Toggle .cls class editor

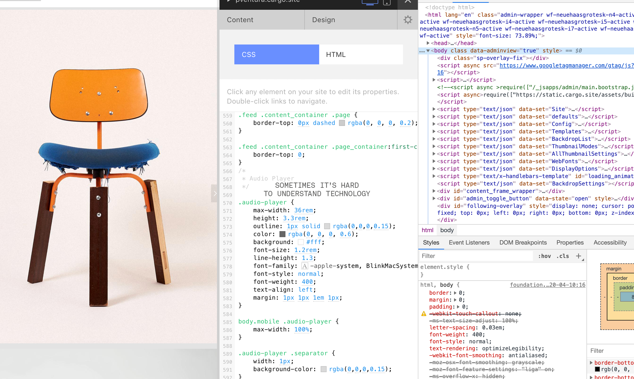(563, 256)
